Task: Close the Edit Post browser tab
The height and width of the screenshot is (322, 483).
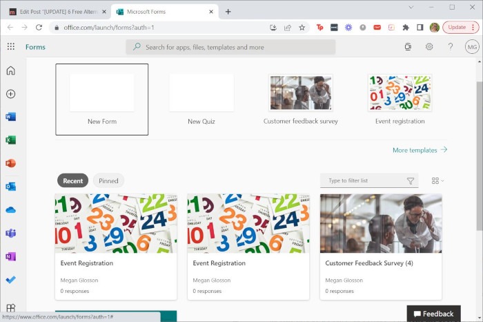Action: (104, 12)
